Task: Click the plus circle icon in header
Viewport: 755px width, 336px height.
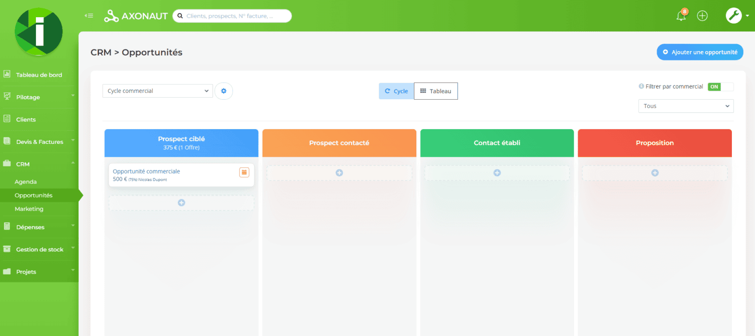Action: click(x=702, y=16)
